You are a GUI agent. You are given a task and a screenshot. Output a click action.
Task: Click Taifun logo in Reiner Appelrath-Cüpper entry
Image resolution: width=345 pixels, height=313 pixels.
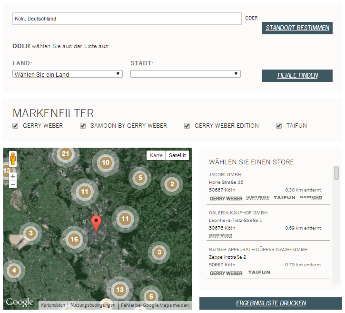coord(259,273)
